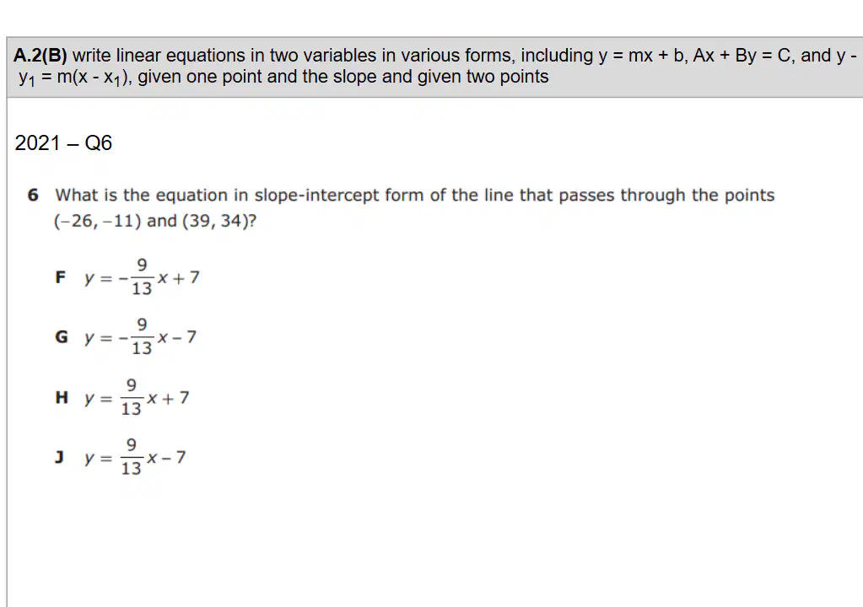This screenshot has height=607, width=863.
Task: Select answer choice letter F
Action: (x=61, y=277)
